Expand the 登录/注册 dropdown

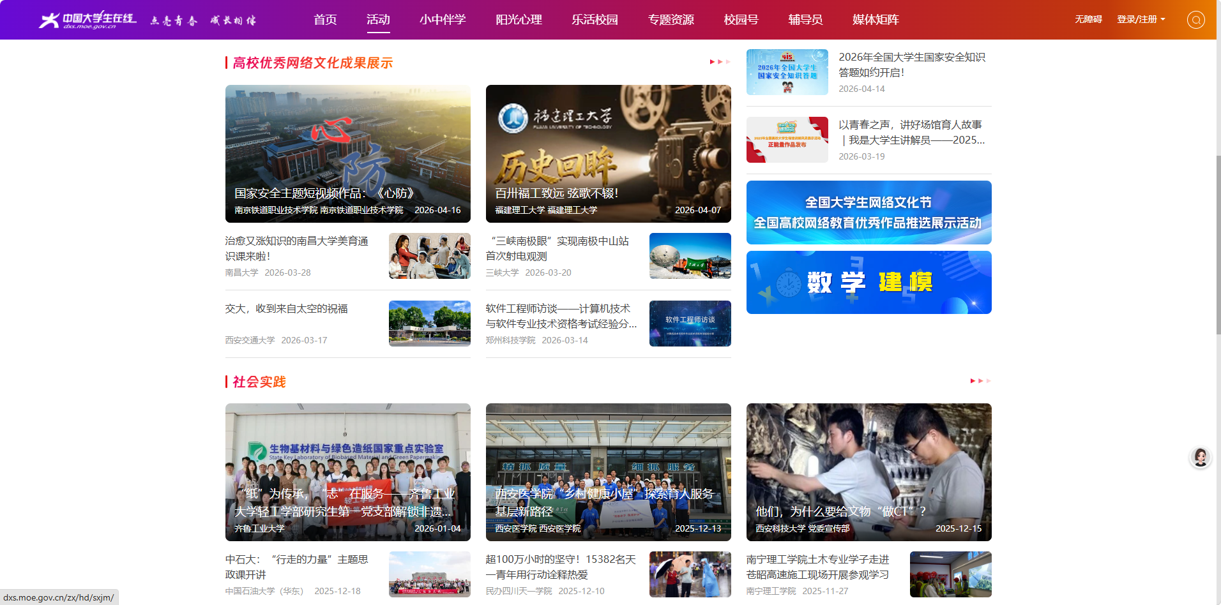pyautogui.click(x=1141, y=20)
